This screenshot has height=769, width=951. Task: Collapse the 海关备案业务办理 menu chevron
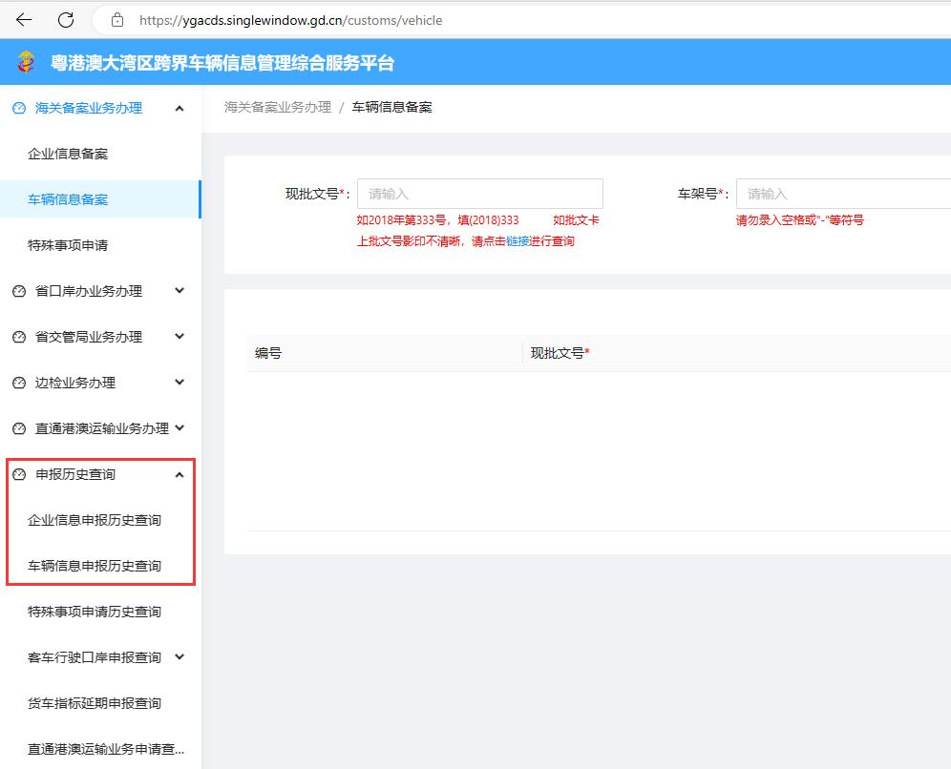pos(180,109)
